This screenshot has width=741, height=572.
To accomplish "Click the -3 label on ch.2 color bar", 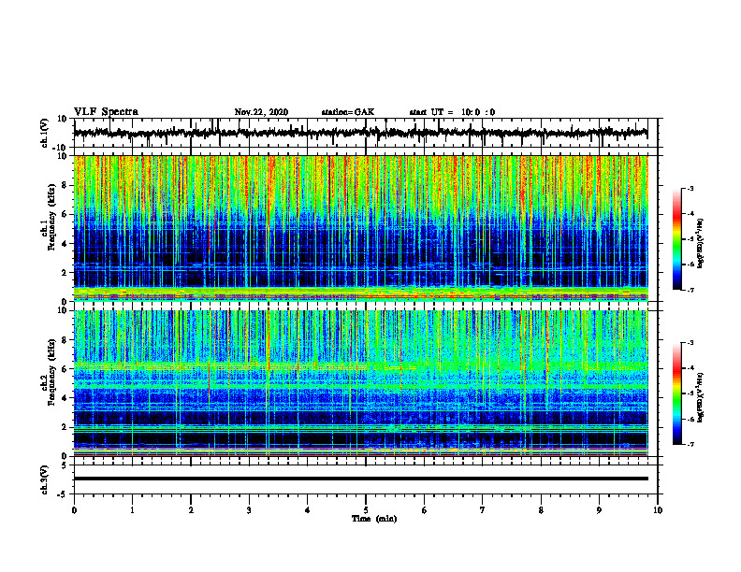I will point(690,343).
